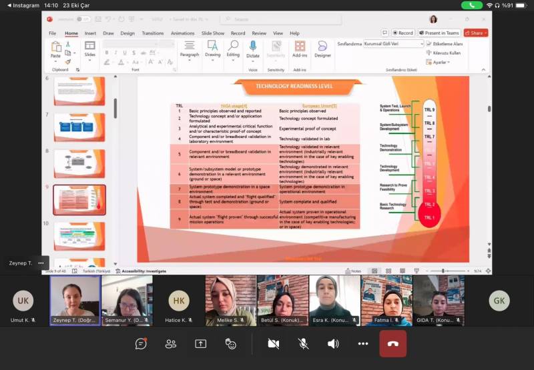Toggle the camera on

pos(273,343)
